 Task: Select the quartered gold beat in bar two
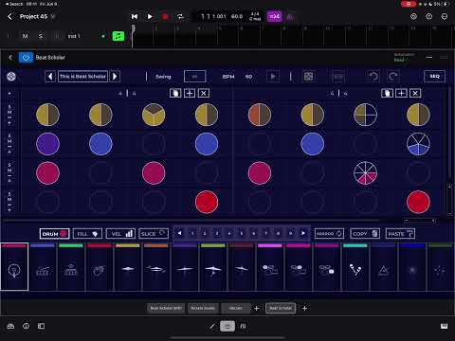(x=365, y=115)
